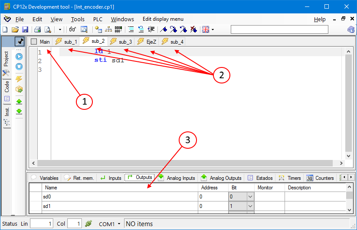This screenshot has width=357, height=230.
Task: Click the code editor vertical scrollbar down arrow
Action: click(348, 156)
